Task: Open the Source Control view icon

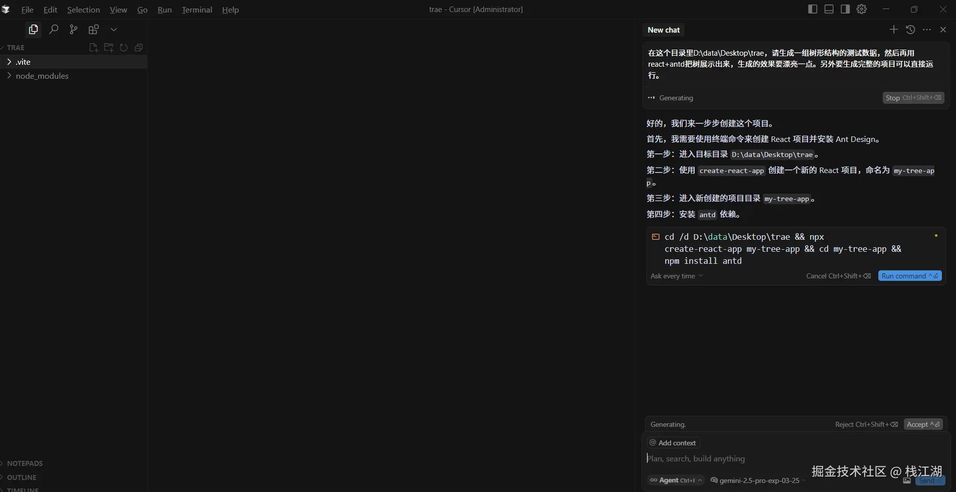Action: coord(74,30)
